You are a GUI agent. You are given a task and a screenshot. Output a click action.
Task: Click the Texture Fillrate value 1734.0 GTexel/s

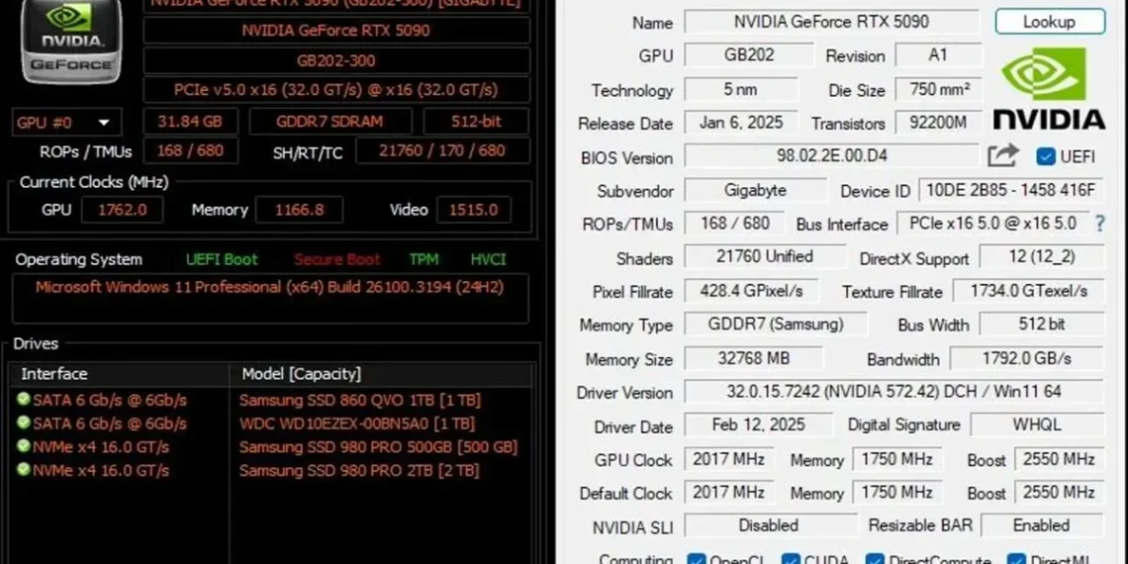tap(1028, 291)
